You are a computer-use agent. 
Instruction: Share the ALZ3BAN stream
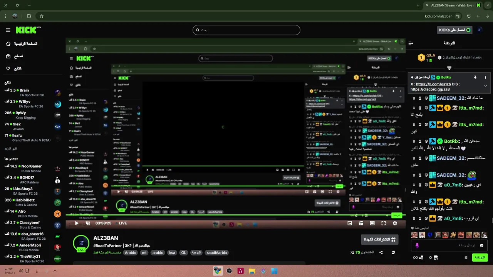[381, 252]
